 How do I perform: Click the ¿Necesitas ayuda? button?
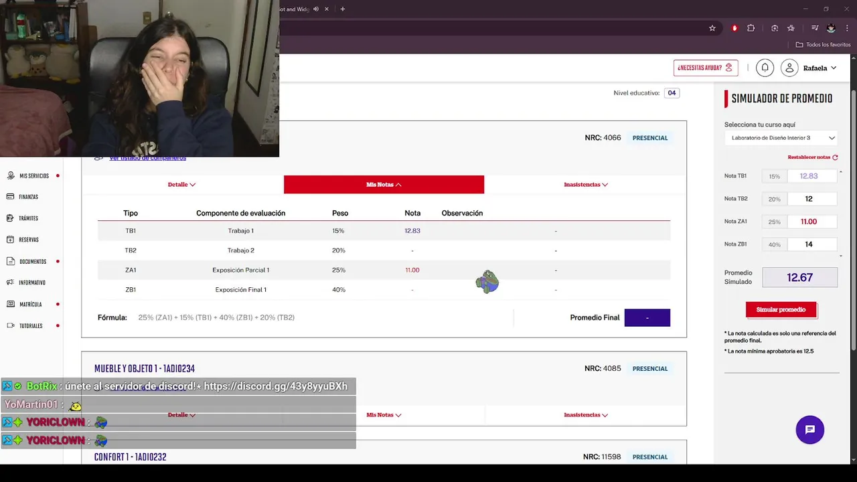point(706,68)
